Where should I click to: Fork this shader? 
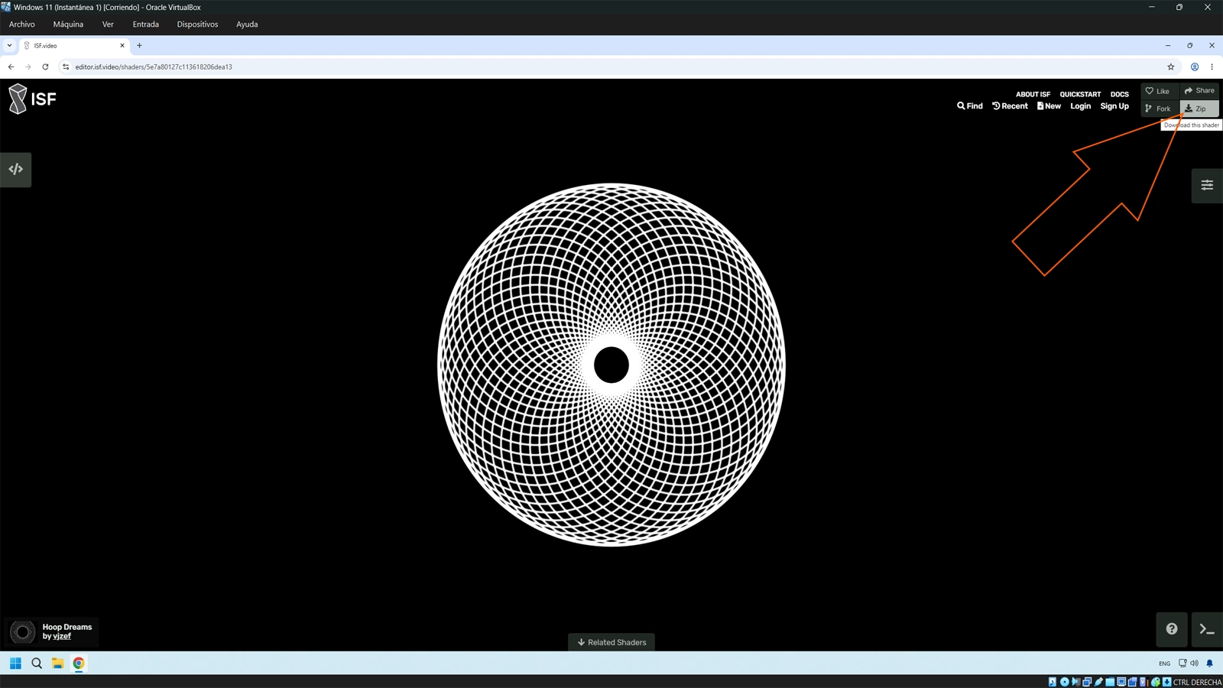click(x=1159, y=109)
